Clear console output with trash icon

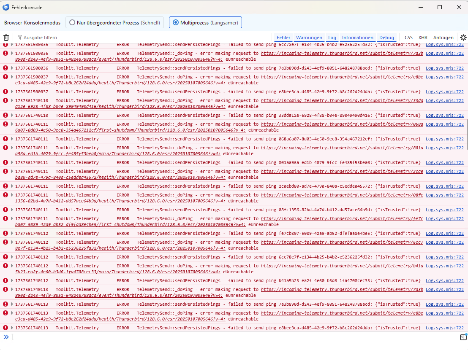click(6, 38)
